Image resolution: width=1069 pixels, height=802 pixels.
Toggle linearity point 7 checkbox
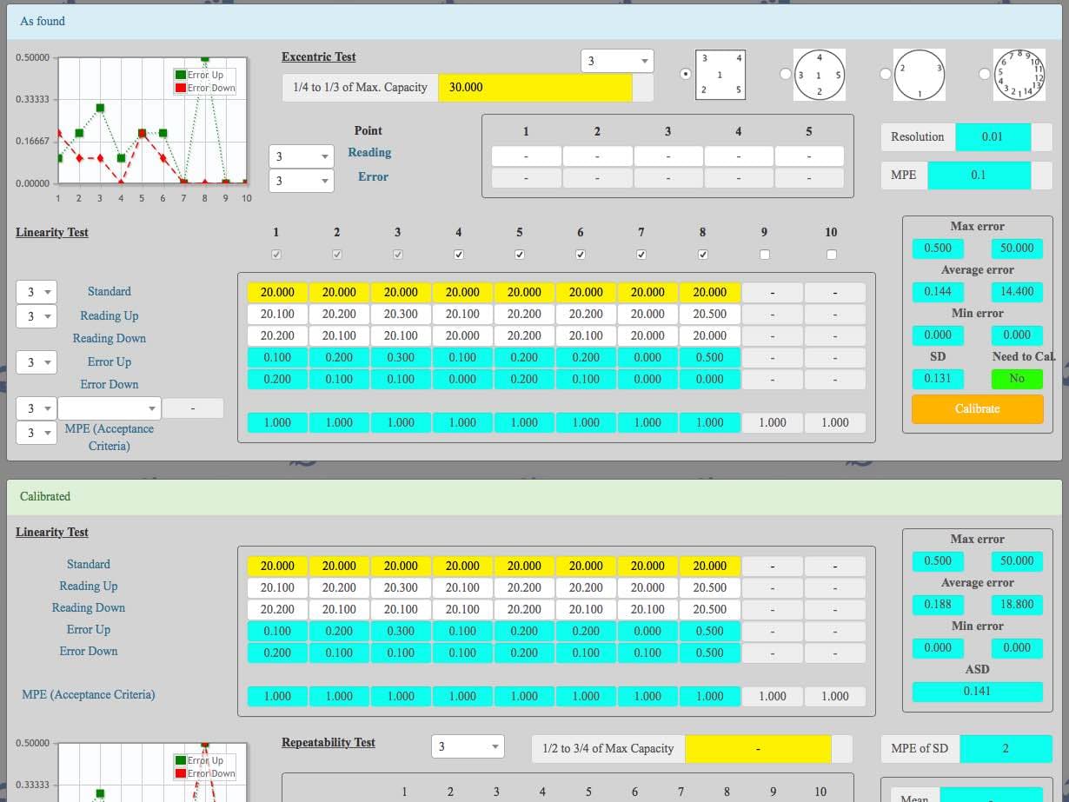coord(641,255)
